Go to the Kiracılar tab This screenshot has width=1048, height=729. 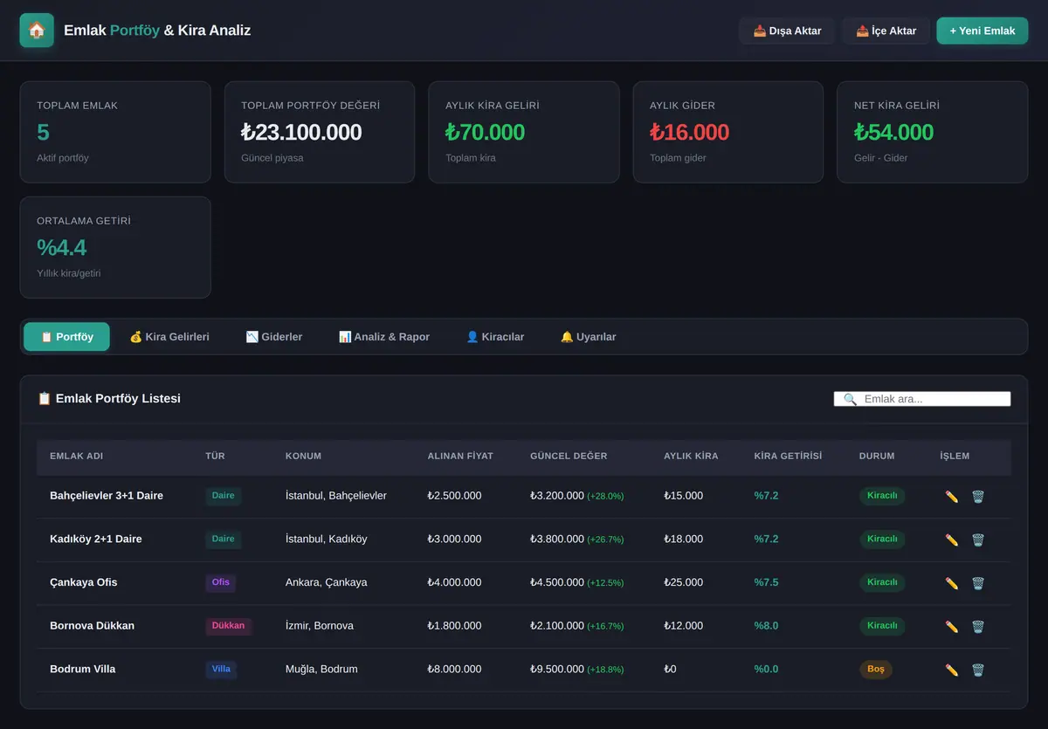(x=495, y=337)
